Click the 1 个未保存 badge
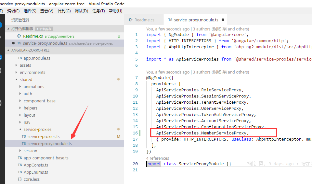Viewport: 312px width, 184px height. [44, 29]
